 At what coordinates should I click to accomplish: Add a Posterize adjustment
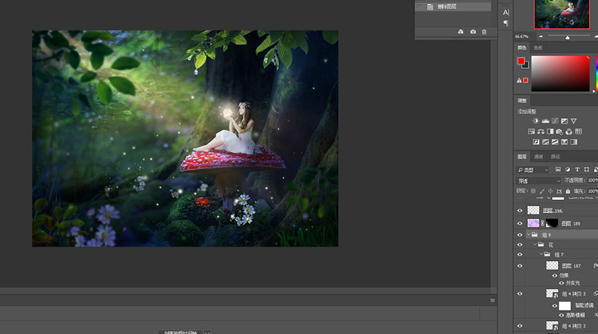tap(545, 142)
